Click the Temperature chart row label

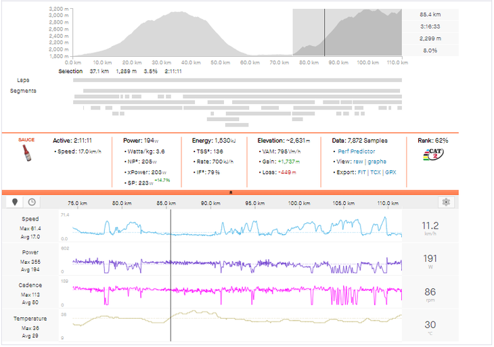point(30,319)
